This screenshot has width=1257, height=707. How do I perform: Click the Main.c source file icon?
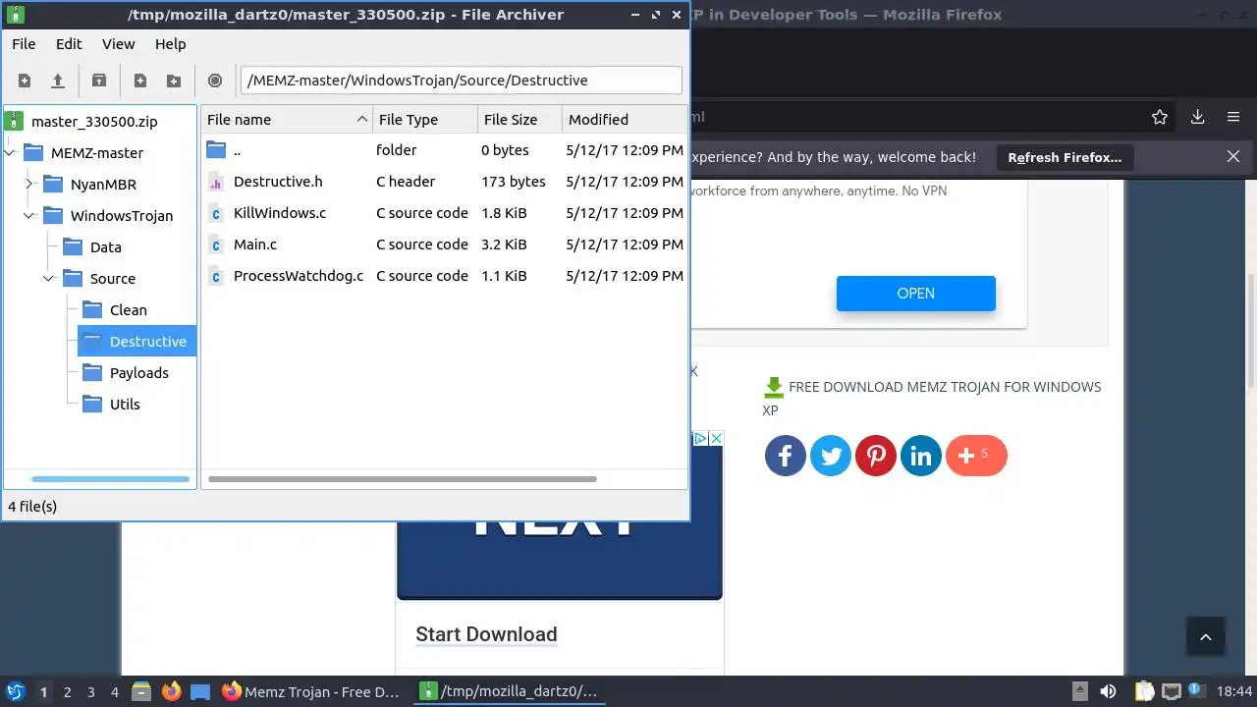pyautogui.click(x=216, y=245)
